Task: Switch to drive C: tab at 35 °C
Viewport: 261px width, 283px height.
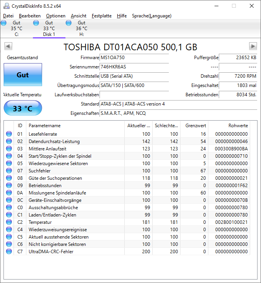Action: 16,29
